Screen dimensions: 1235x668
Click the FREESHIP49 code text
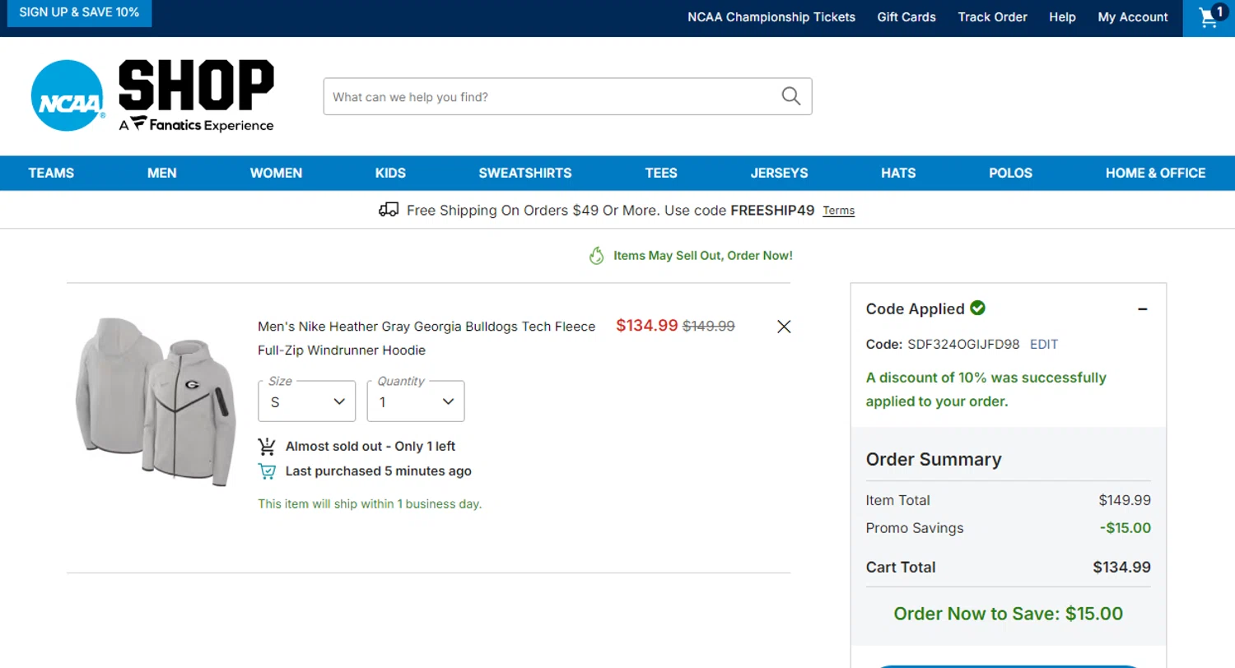(772, 210)
